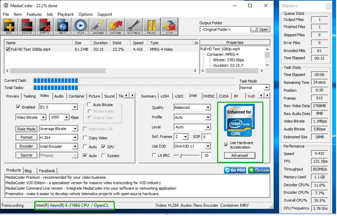Open the SETTINGS wrench icon
The height and width of the screenshot is (216, 337).
[x=134, y=27]
